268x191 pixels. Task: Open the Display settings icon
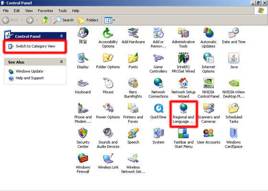[x=83, y=61]
